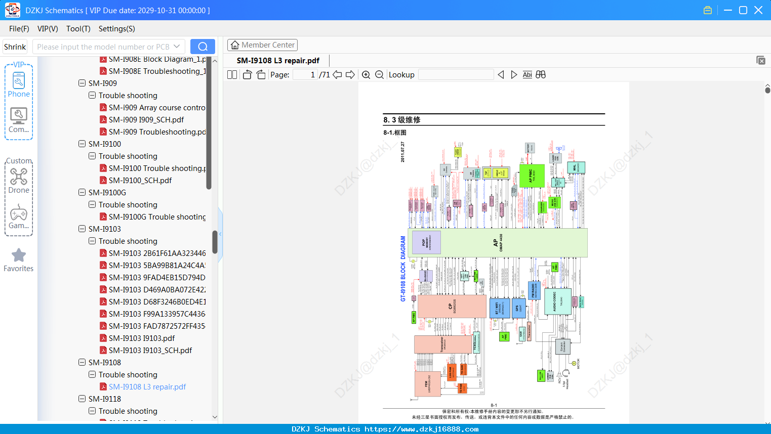Collapse the SM-I9103 model node
The width and height of the screenshot is (771, 434).
coord(82,229)
